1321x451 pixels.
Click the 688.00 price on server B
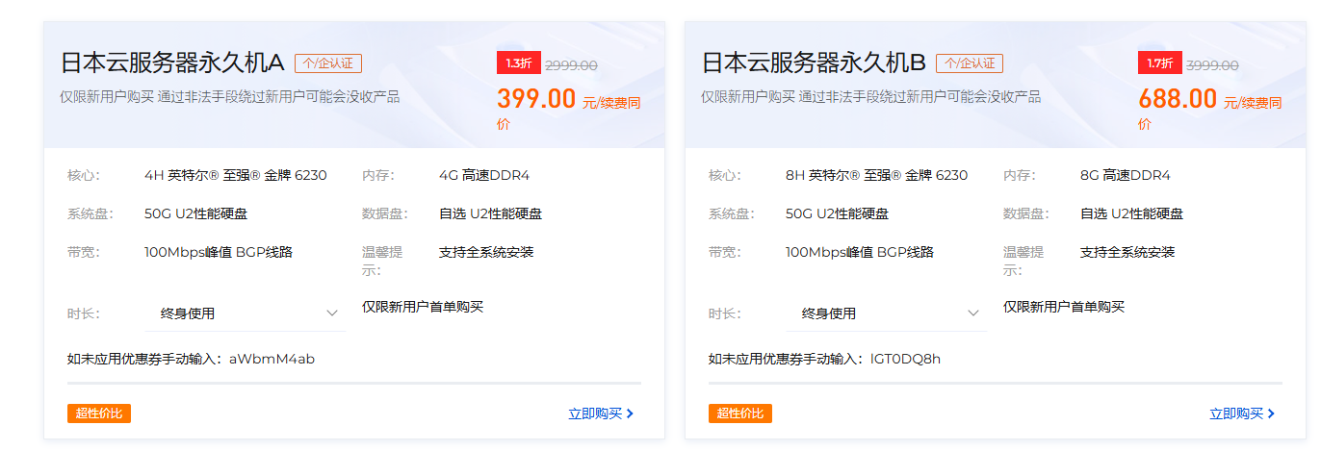1178,98
